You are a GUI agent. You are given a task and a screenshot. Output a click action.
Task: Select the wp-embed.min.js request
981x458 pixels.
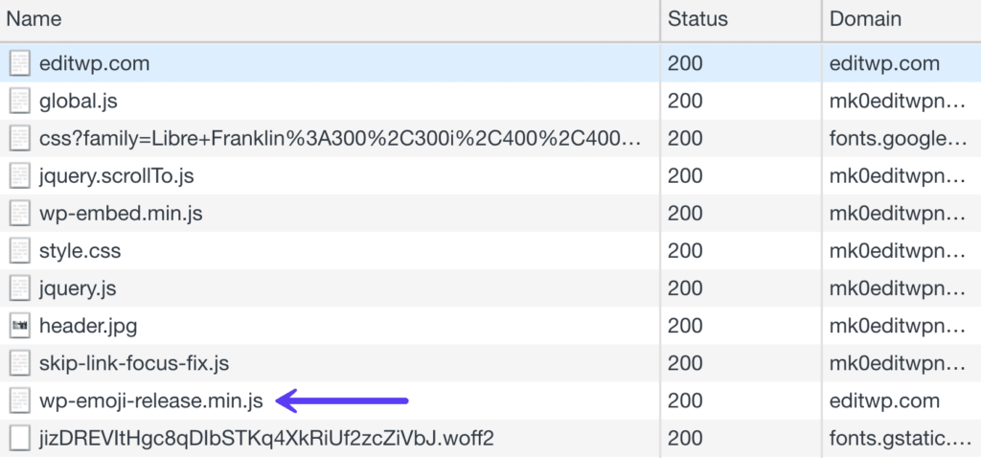pyautogui.click(x=121, y=214)
